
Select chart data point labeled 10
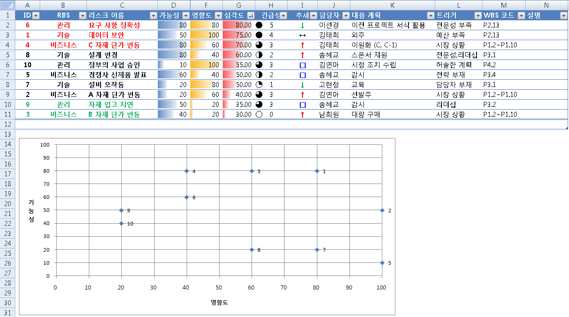121,224
